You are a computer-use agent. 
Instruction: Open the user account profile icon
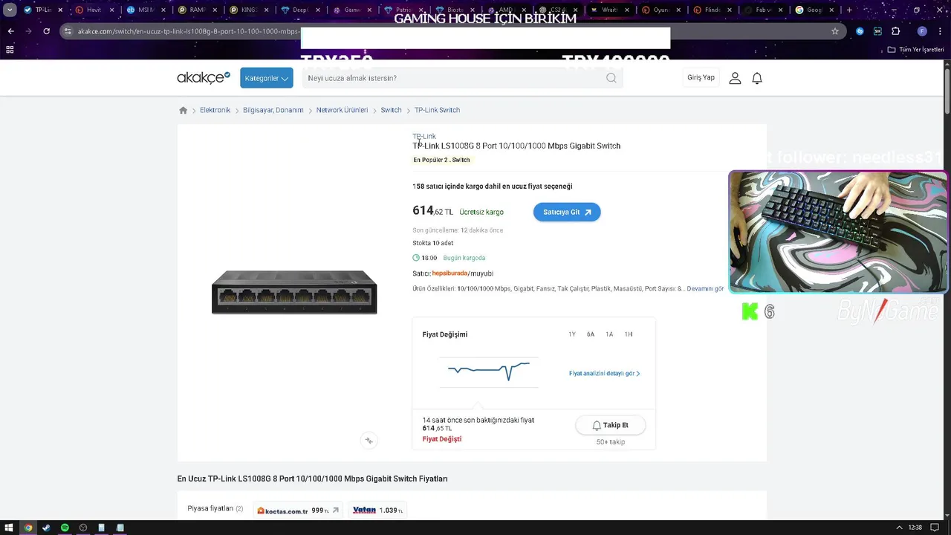[735, 78]
